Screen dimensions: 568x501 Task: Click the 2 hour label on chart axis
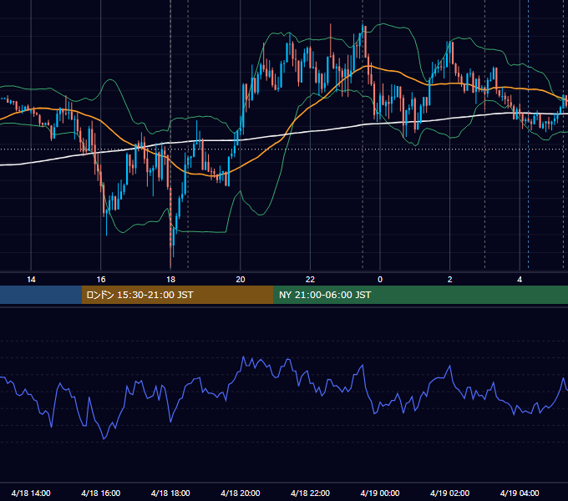pyautogui.click(x=449, y=280)
